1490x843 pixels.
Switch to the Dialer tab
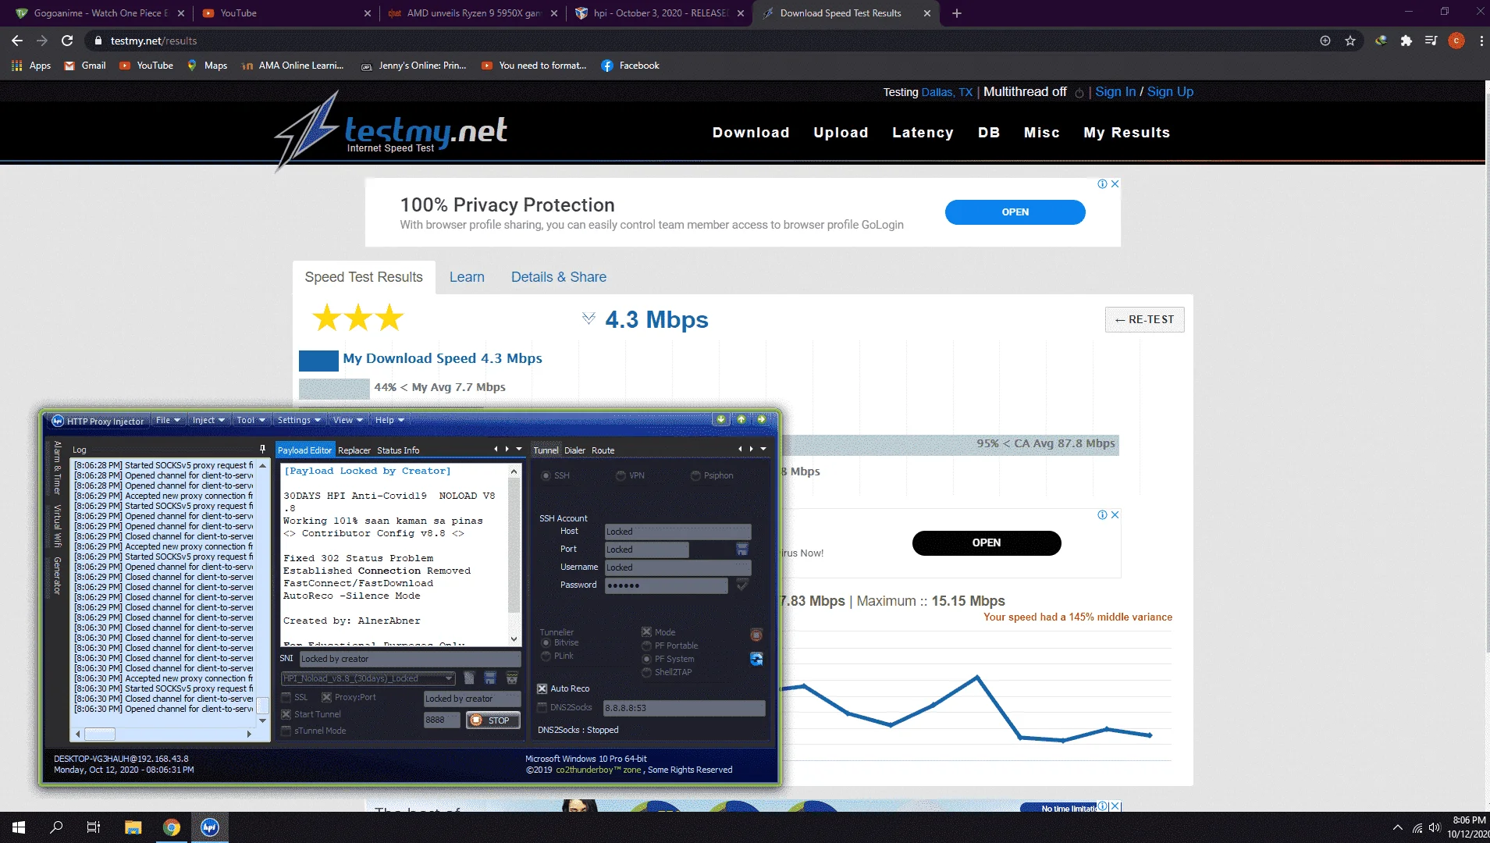coord(574,450)
